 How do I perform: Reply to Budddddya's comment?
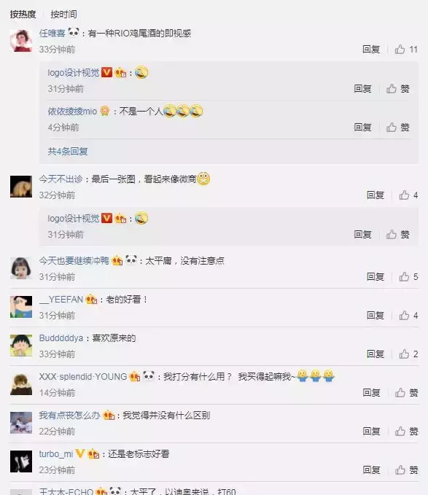[x=375, y=354]
